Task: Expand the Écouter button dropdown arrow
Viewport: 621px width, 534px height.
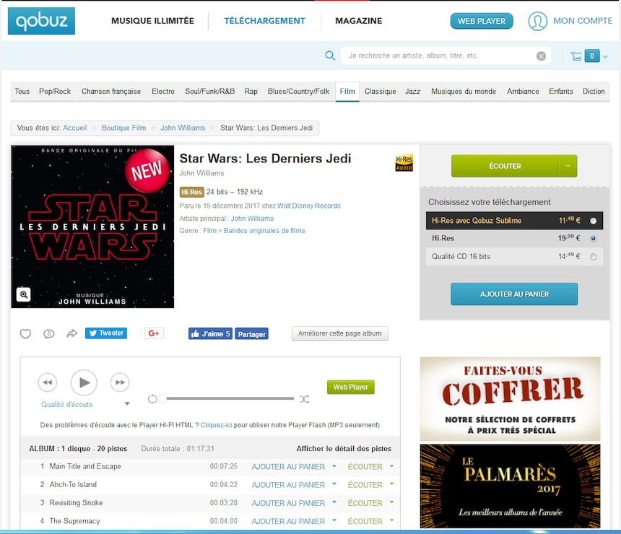Action: click(x=568, y=166)
